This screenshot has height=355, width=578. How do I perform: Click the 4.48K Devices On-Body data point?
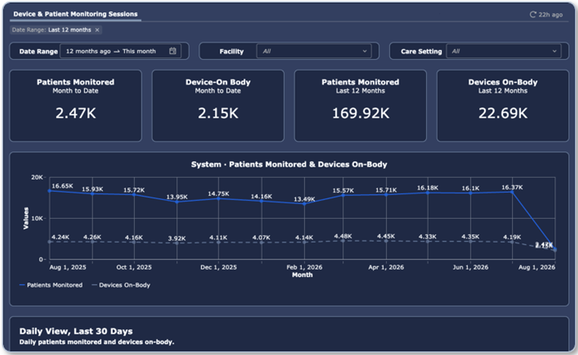pyautogui.click(x=343, y=241)
